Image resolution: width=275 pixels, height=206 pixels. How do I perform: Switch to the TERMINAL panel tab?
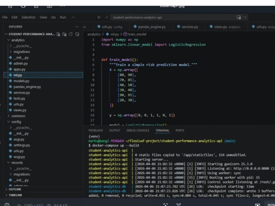pyautogui.click(x=163, y=130)
